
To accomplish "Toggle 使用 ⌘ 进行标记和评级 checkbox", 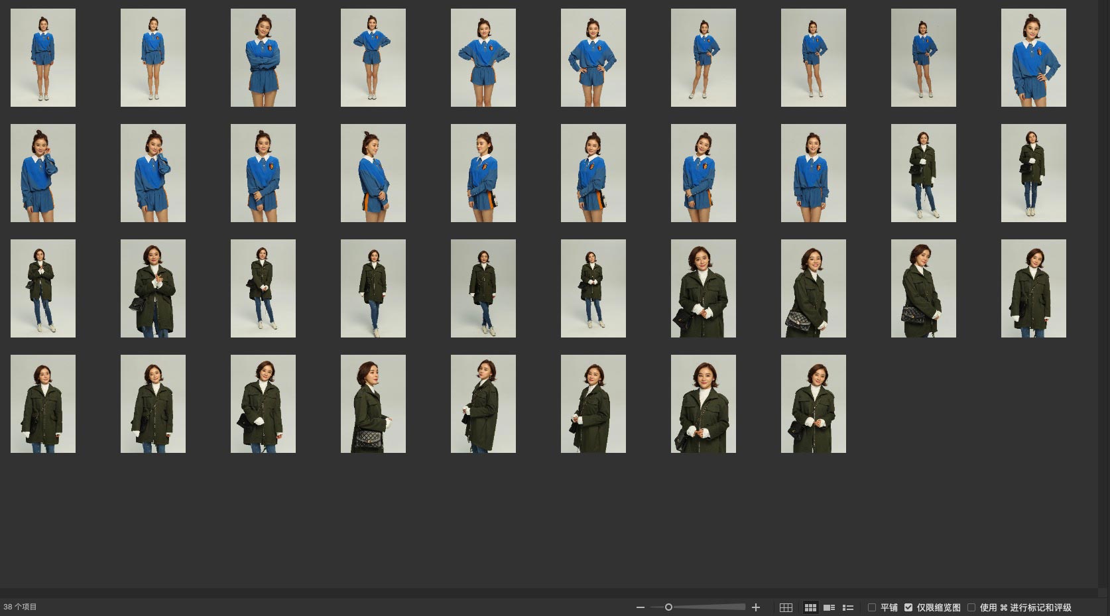I will [971, 607].
